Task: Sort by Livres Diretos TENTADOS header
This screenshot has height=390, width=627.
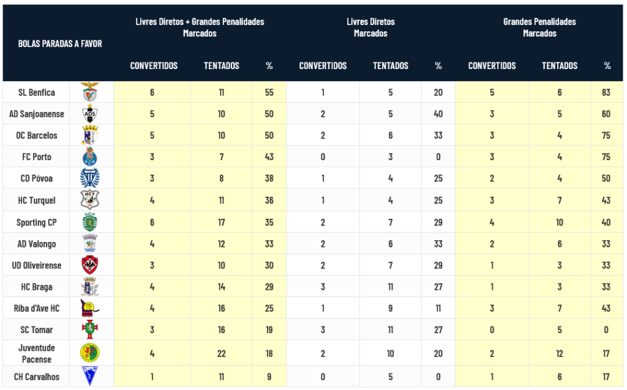Action: (x=390, y=65)
